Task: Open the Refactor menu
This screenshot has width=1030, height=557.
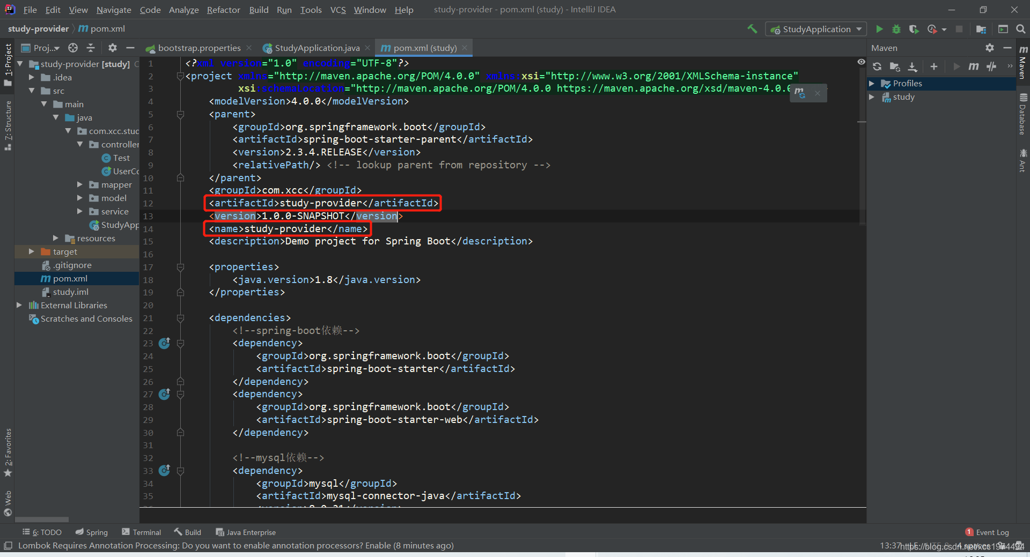Action: (223, 10)
